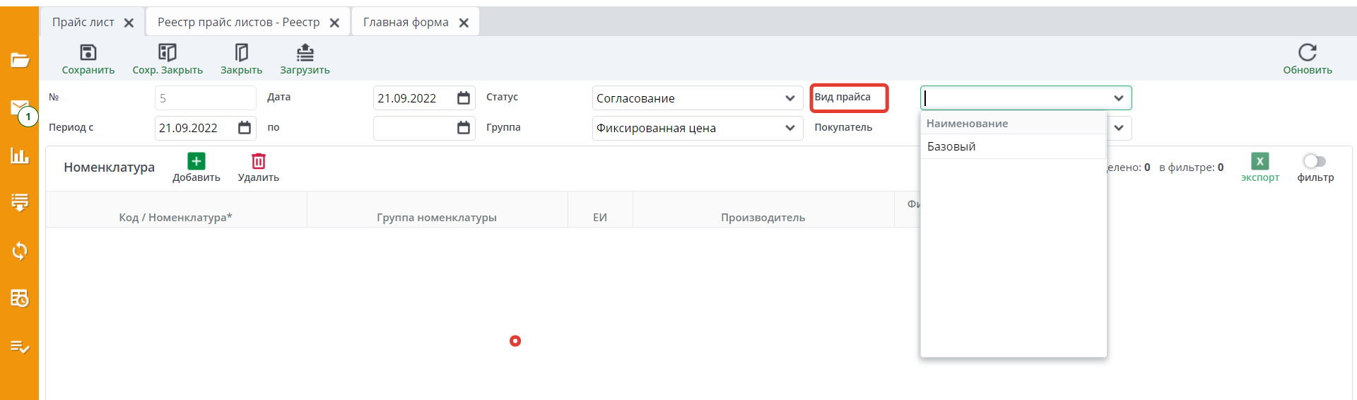
Task: Expand the Группа dropdown showing Фиксированная цена
Action: [x=789, y=128]
